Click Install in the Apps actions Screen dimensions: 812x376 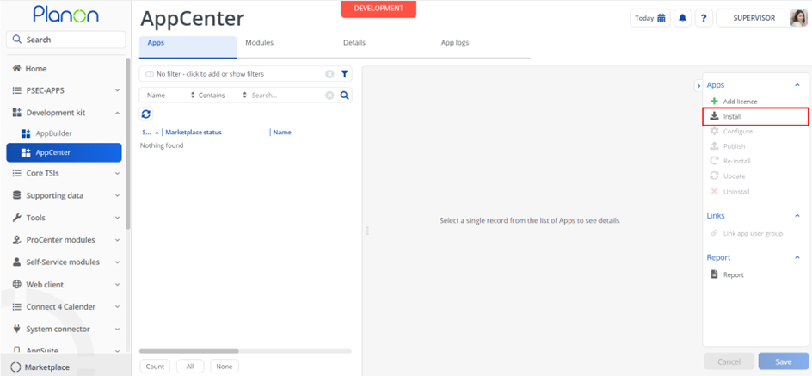click(755, 116)
